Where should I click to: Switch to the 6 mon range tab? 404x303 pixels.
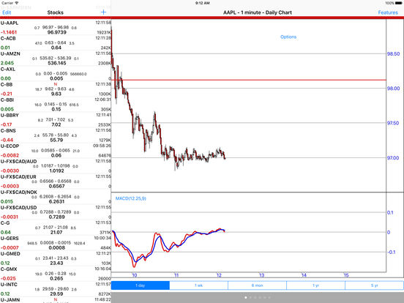click(257, 285)
